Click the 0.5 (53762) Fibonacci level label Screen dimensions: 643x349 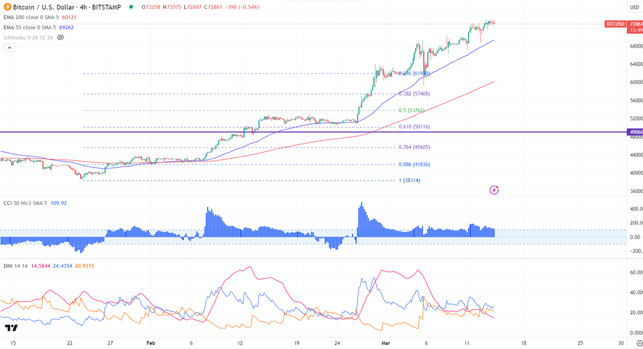411,111
